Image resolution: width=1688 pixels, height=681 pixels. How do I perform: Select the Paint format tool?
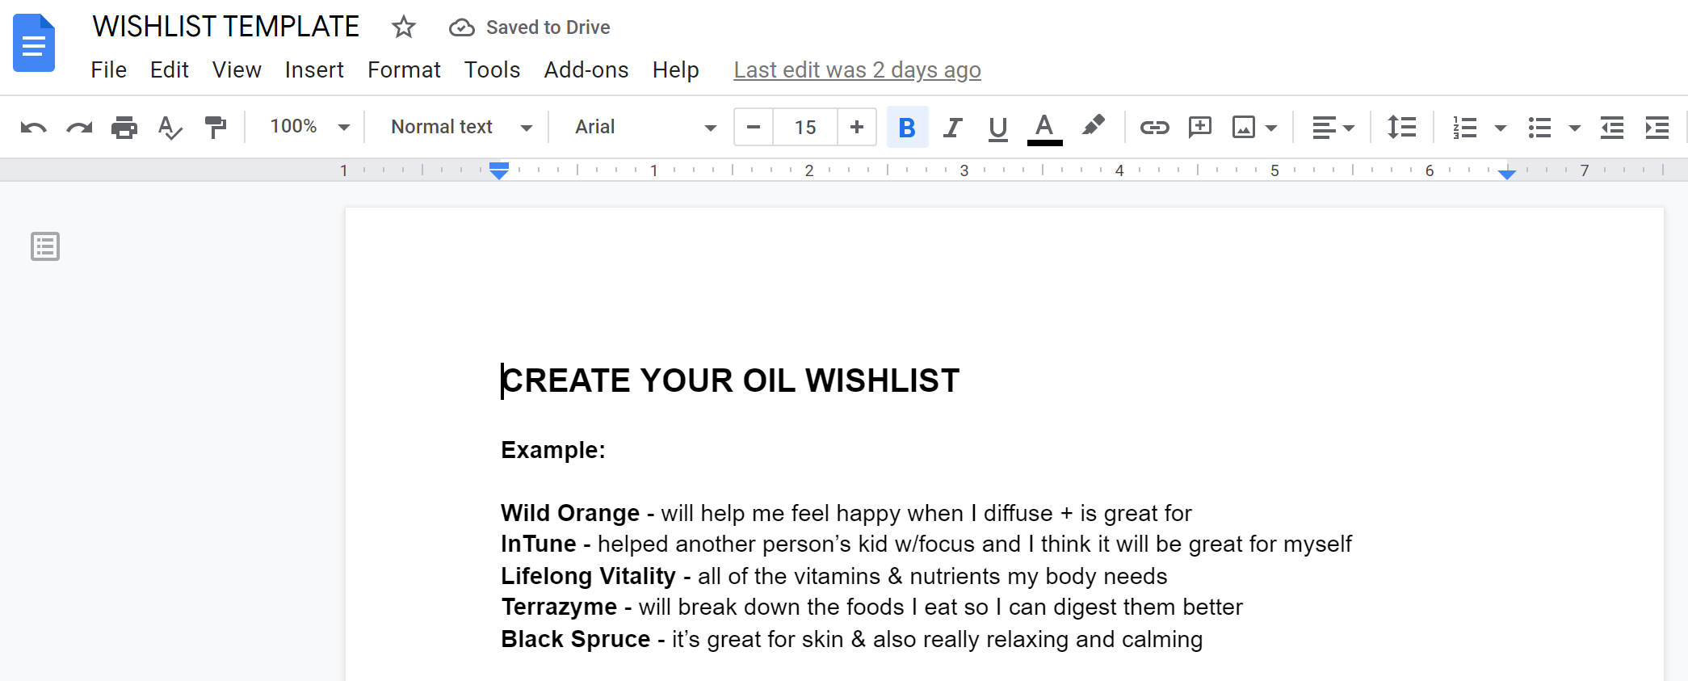[215, 128]
